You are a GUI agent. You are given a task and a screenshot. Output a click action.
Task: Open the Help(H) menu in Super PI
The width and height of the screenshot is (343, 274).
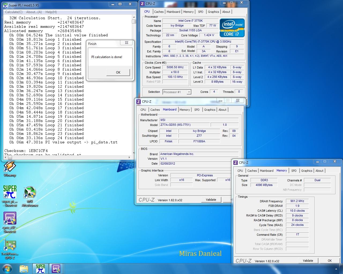51,12
